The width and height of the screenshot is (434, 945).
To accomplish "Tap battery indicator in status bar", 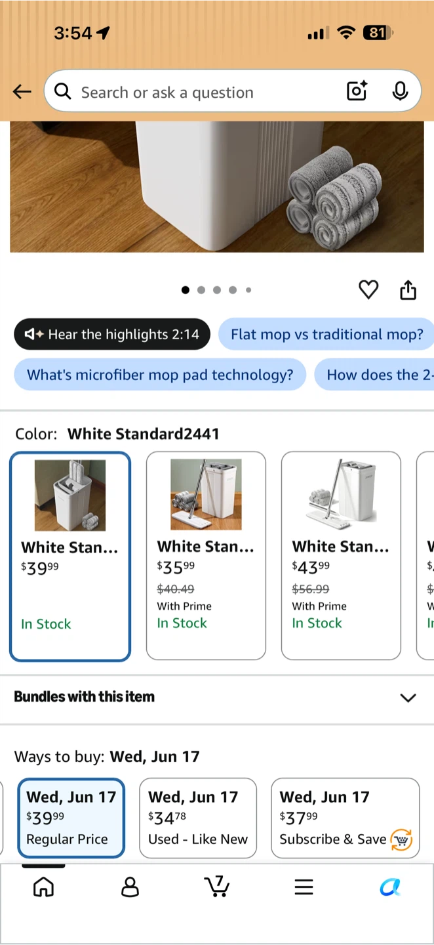I will pyautogui.click(x=377, y=33).
